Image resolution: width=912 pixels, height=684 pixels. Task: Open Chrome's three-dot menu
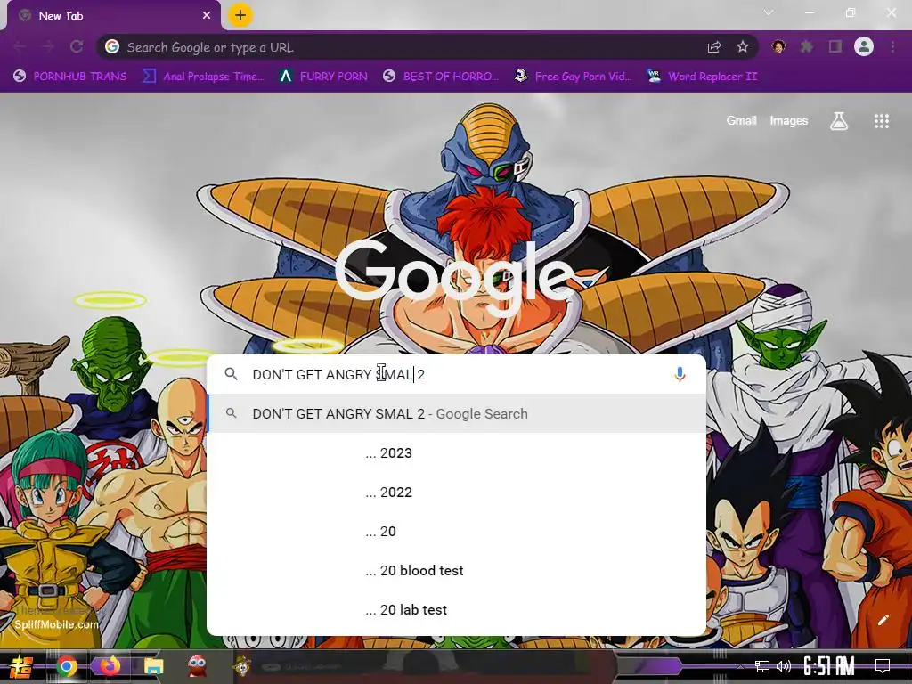892,46
